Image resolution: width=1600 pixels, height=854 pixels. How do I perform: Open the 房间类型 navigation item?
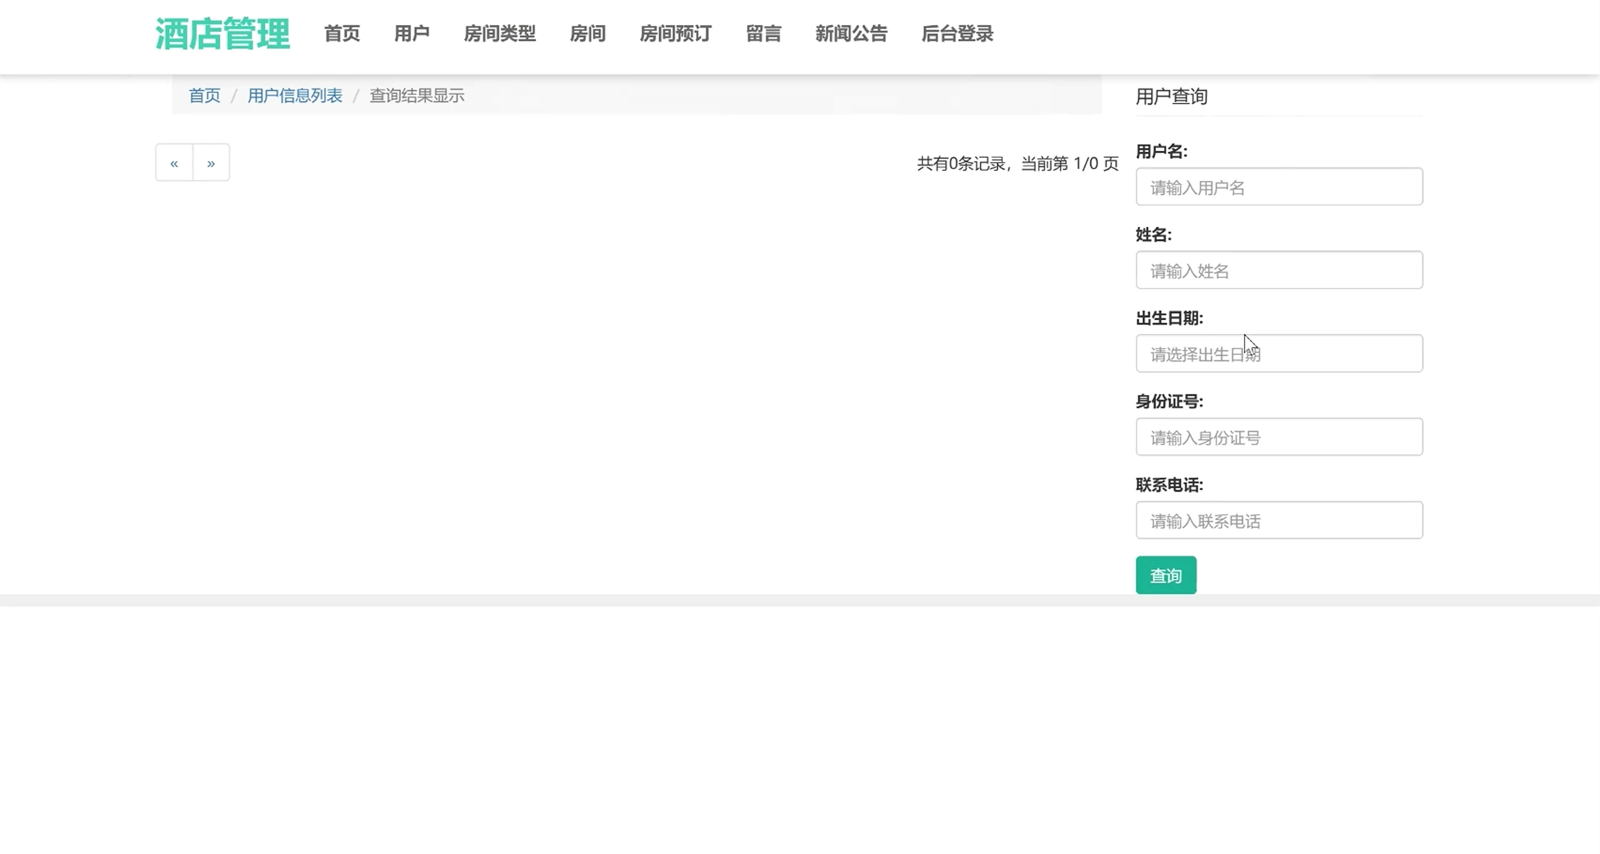500,33
